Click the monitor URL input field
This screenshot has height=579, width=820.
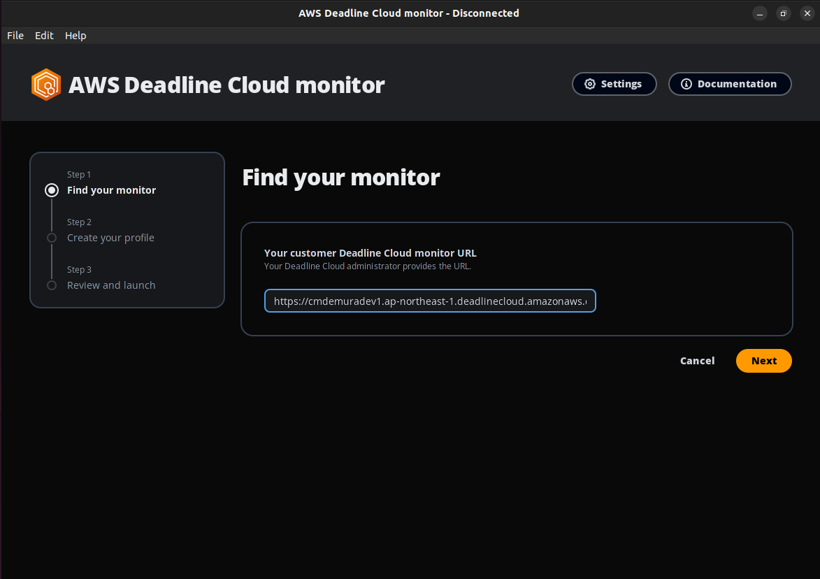point(430,301)
